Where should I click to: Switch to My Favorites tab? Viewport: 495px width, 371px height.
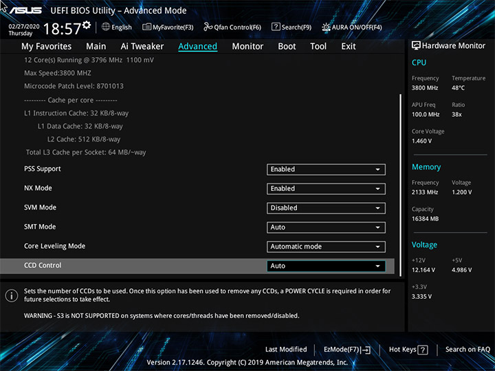click(47, 47)
